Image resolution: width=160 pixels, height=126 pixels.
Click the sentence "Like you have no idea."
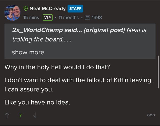click(x=37, y=102)
